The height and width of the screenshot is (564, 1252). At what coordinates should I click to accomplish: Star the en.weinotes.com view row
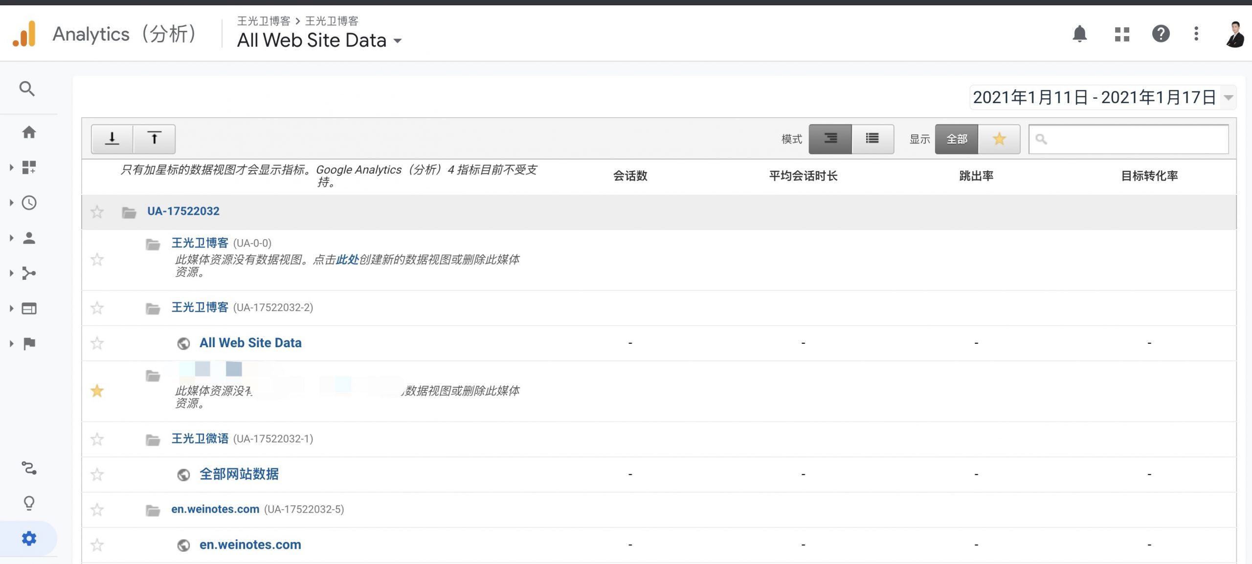click(97, 545)
